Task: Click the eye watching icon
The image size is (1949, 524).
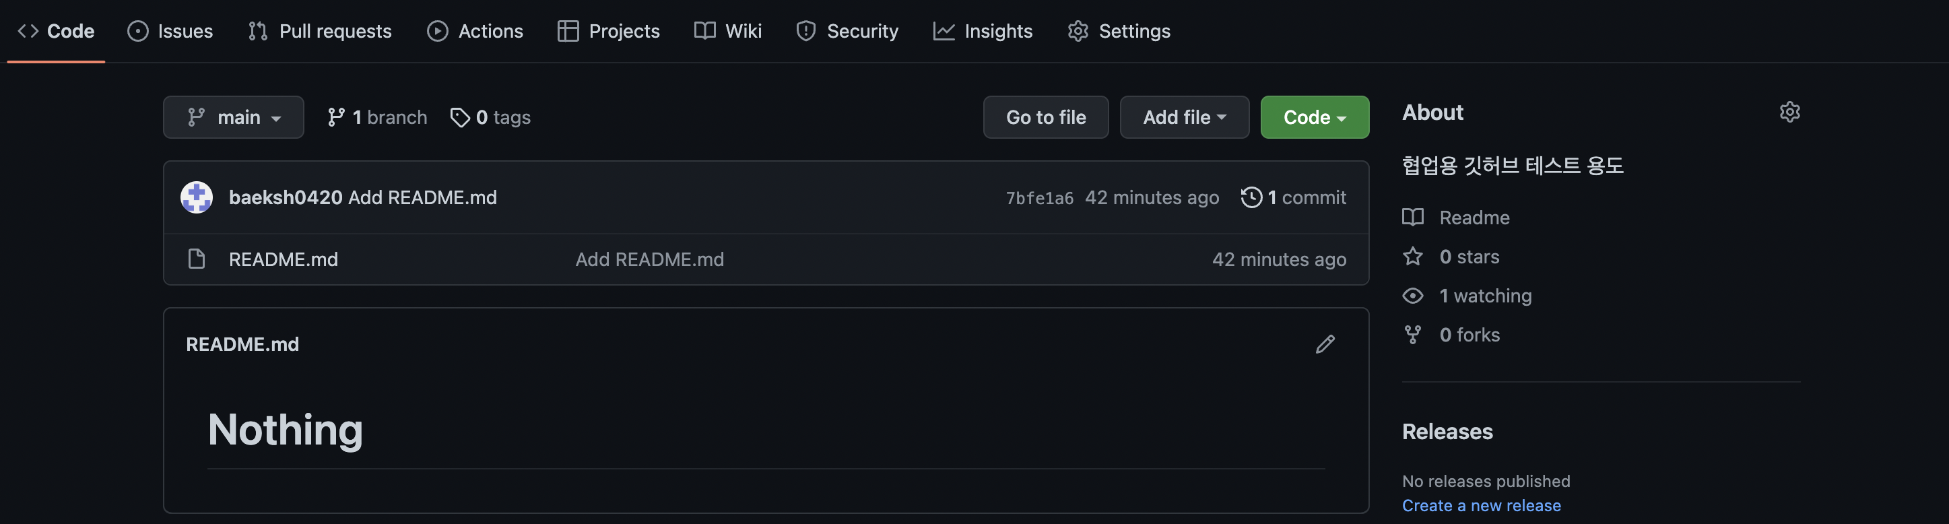Action: click(1412, 296)
